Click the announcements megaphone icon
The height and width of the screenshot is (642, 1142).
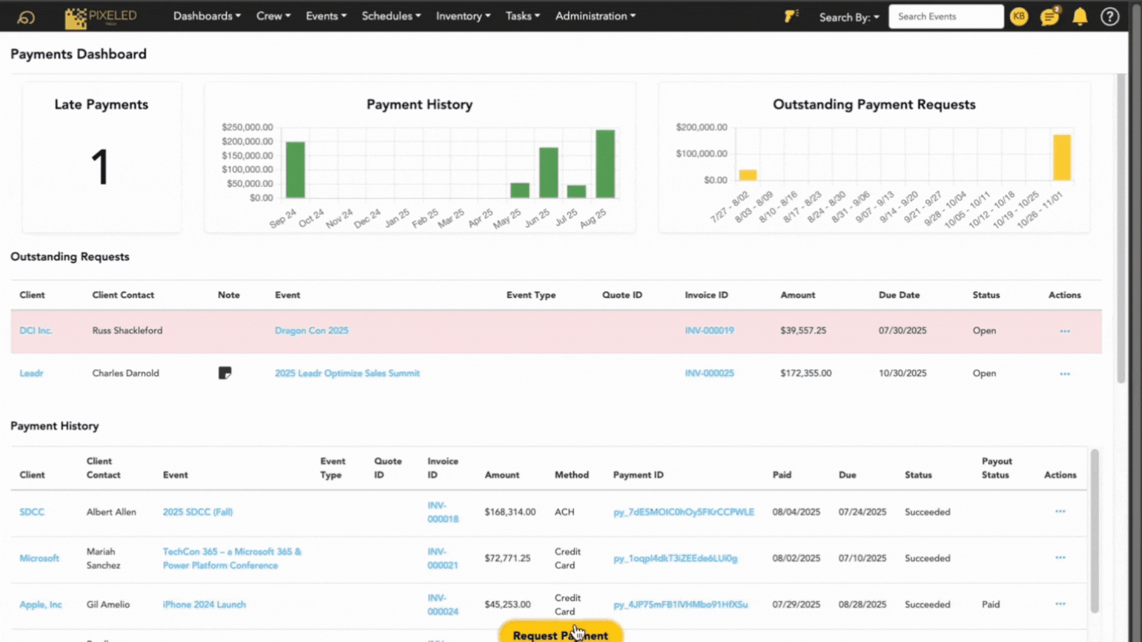pos(791,16)
